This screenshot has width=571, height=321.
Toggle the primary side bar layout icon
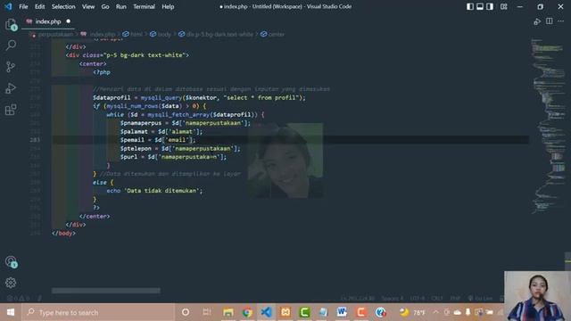470,6
